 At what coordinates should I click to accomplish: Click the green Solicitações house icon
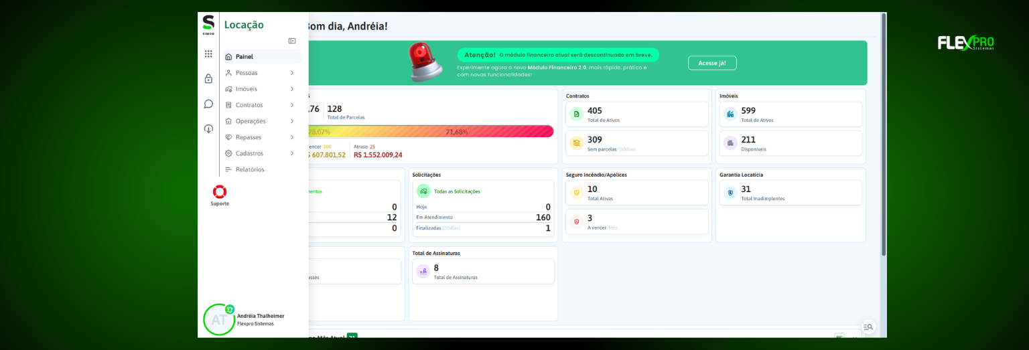[x=423, y=191]
